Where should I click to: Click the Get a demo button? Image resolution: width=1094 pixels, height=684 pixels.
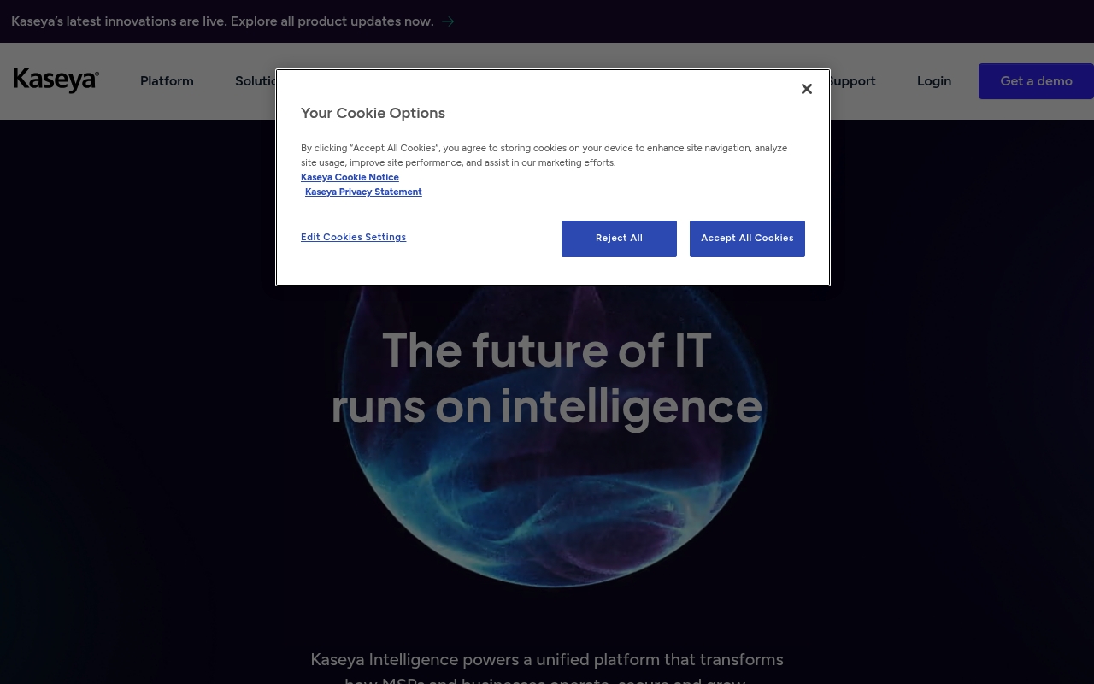coord(1036,81)
